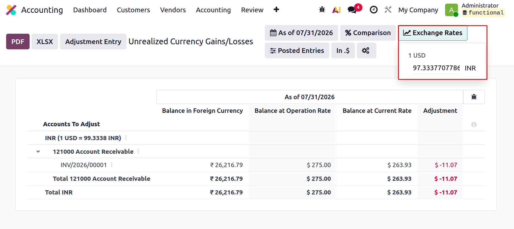
Task: Click the bug icon in report header
Action: (x=474, y=97)
